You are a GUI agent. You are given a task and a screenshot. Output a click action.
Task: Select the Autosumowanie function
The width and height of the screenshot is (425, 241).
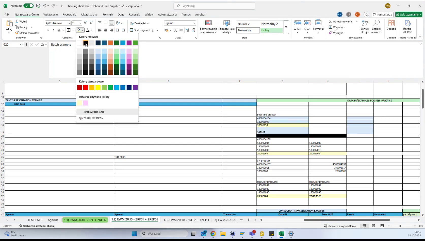point(342,21)
